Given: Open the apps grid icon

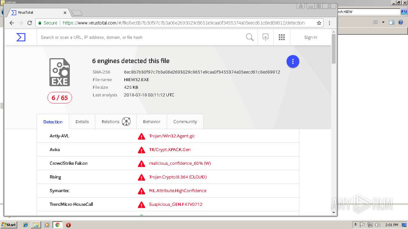Looking at the screenshot, I should 281,37.
